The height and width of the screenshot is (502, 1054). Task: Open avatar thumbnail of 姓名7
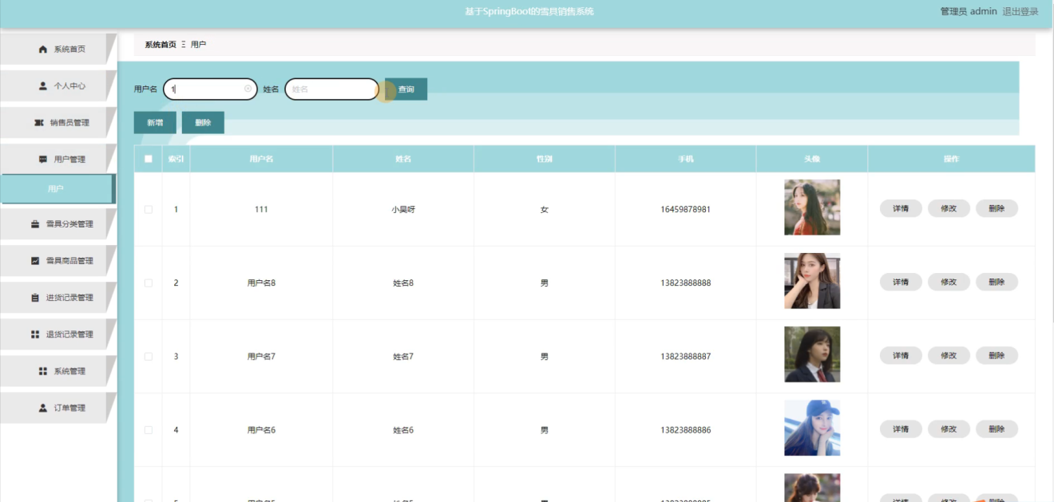tap(812, 354)
